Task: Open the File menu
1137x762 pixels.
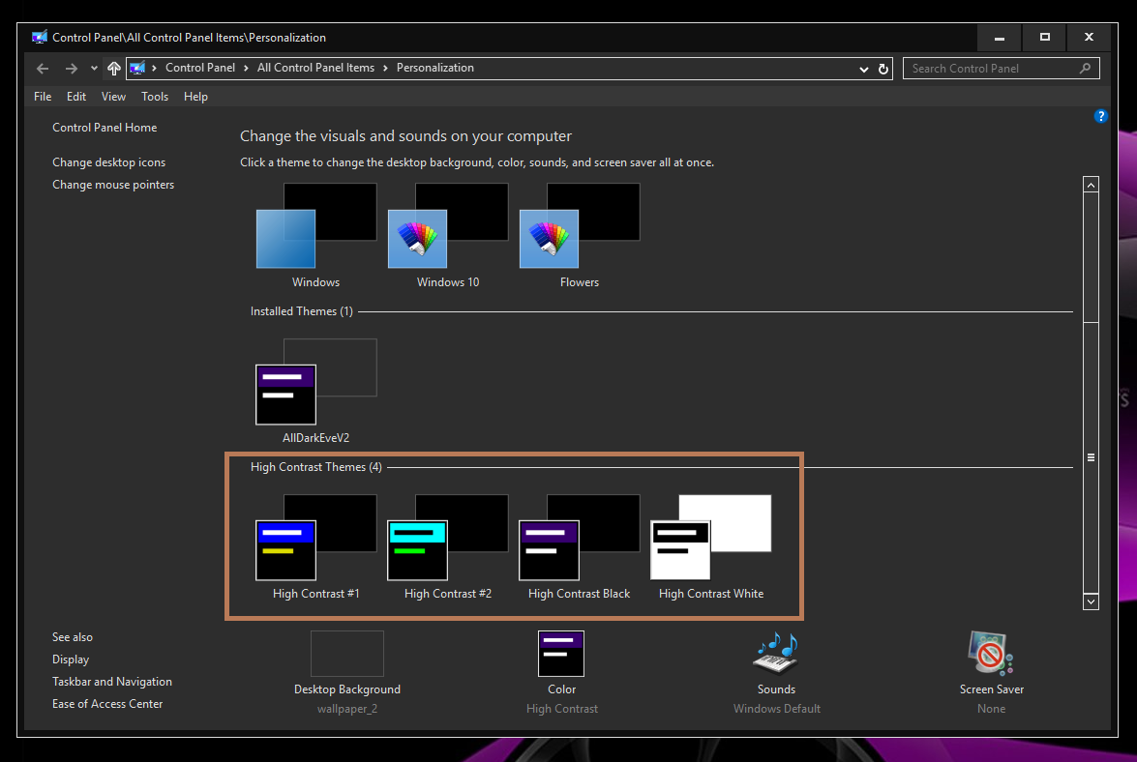Action: coord(43,97)
